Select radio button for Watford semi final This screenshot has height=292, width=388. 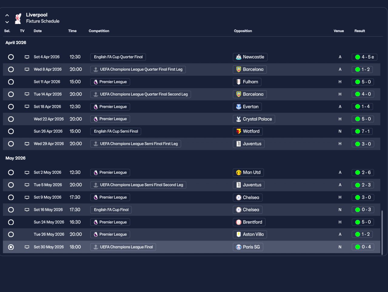(11, 131)
